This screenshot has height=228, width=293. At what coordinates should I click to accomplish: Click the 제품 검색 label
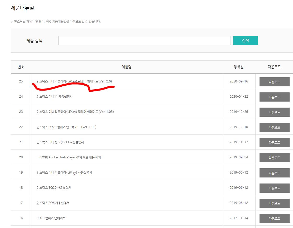(x=34, y=41)
